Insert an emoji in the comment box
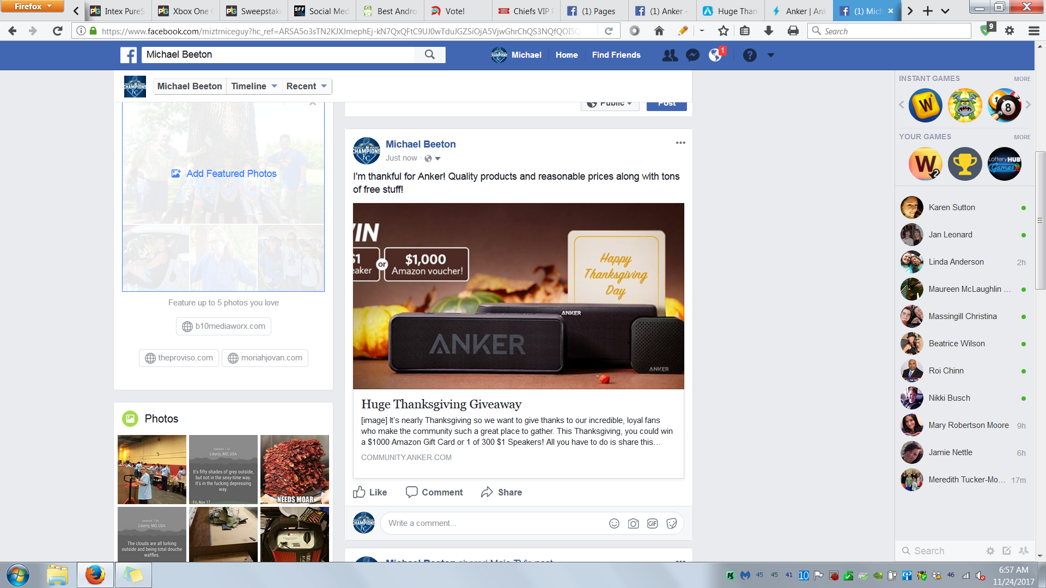 coord(614,523)
